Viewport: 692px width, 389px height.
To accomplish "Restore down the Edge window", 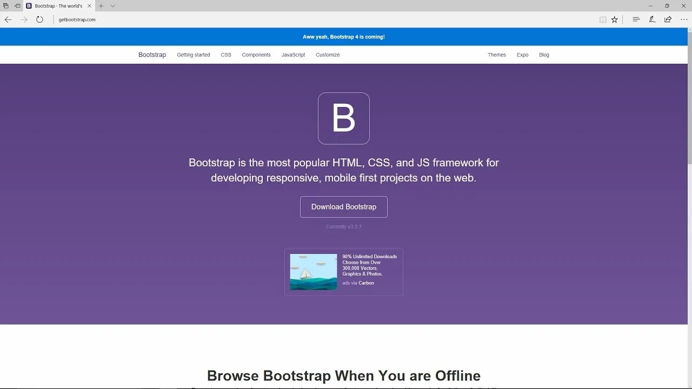I will (667, 6).
